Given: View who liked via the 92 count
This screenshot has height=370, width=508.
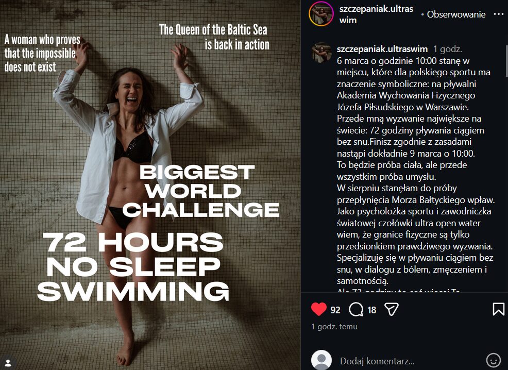Looking at the screenshot, I should [x=335, y=310].
